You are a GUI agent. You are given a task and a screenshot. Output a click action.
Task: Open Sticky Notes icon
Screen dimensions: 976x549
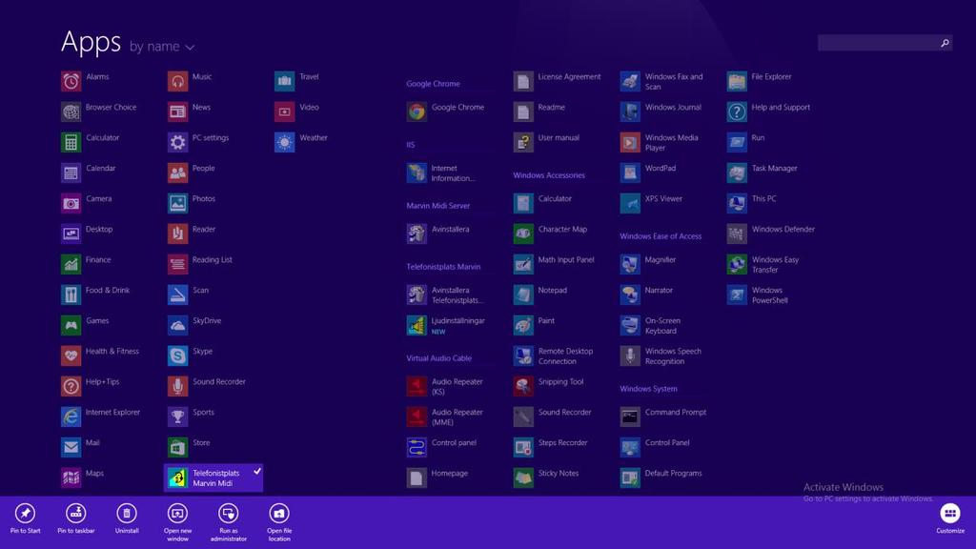pyautogui.click(x=523, y=478)
